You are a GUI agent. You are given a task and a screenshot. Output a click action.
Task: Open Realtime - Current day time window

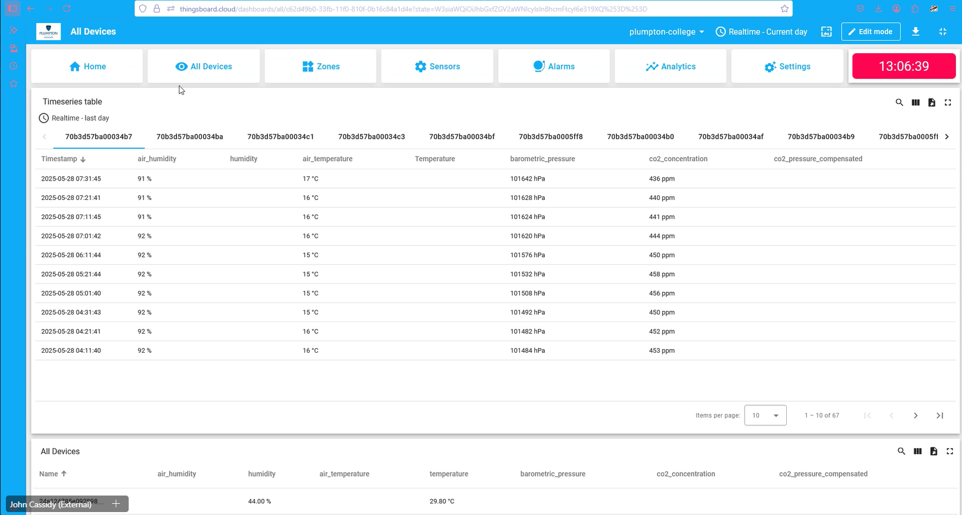(761, 32)
